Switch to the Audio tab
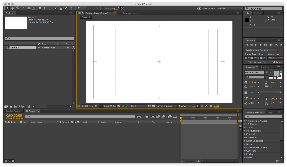The height and width of the screenshot is (167, 287). (x=257, y=13)
